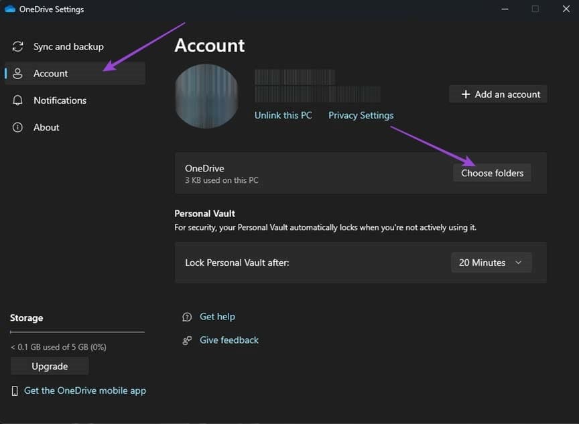
Task: Get the OneDrive mobile app
Action: click(x=85, y=391)
